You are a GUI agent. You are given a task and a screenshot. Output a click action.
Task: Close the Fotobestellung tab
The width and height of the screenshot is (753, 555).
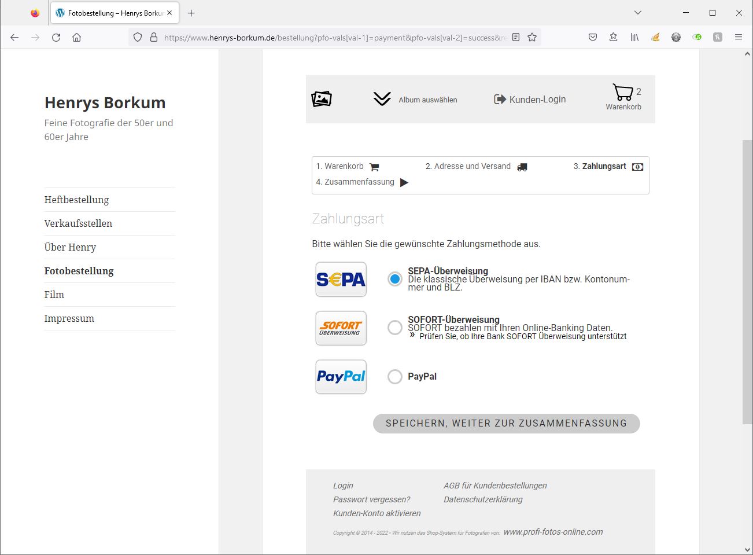(169, 13)
